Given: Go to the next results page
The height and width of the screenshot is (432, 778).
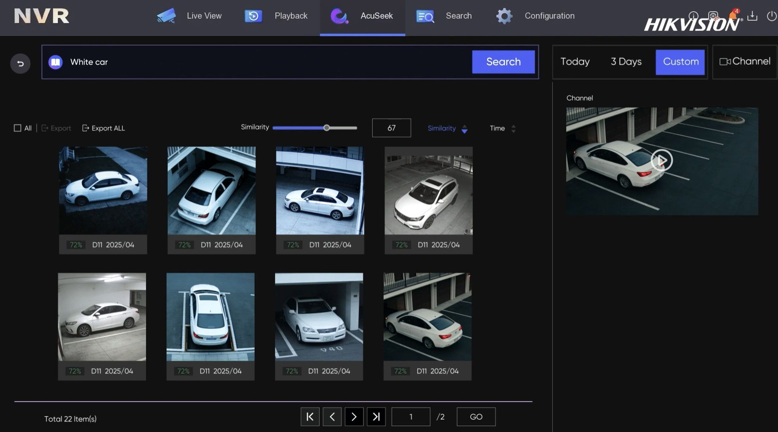Looking at the screenshot, I should (354, 417).
